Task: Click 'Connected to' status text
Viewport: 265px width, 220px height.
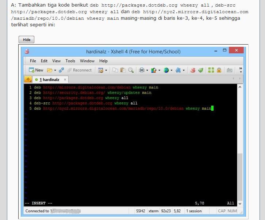Action: pyautogui.click(x=37, y=211)
